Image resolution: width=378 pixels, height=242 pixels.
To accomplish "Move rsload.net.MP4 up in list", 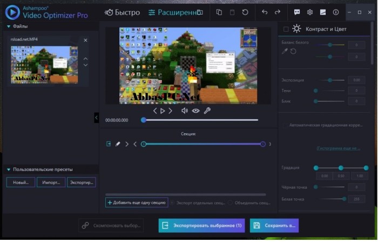I will pos(85,58).
